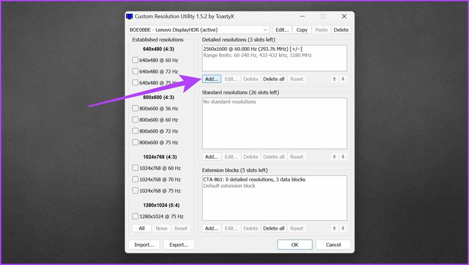Cancel and close the utility

pyautogui.click(x=333, y=245)
